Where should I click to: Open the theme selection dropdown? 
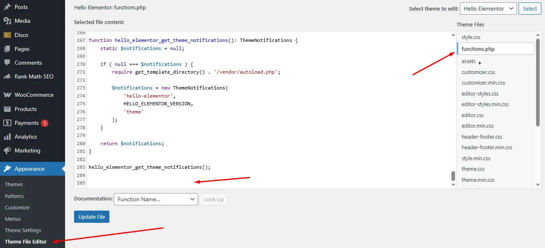coord(488,9)
